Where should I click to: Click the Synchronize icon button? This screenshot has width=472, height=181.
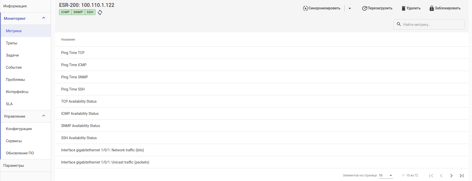305,8
